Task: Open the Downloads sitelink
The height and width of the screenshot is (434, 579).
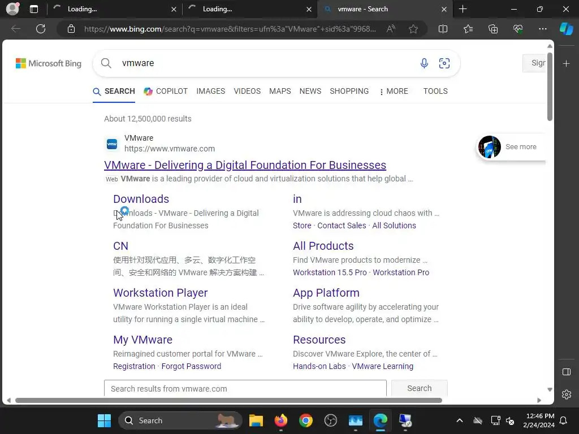Action: [141, 199]
